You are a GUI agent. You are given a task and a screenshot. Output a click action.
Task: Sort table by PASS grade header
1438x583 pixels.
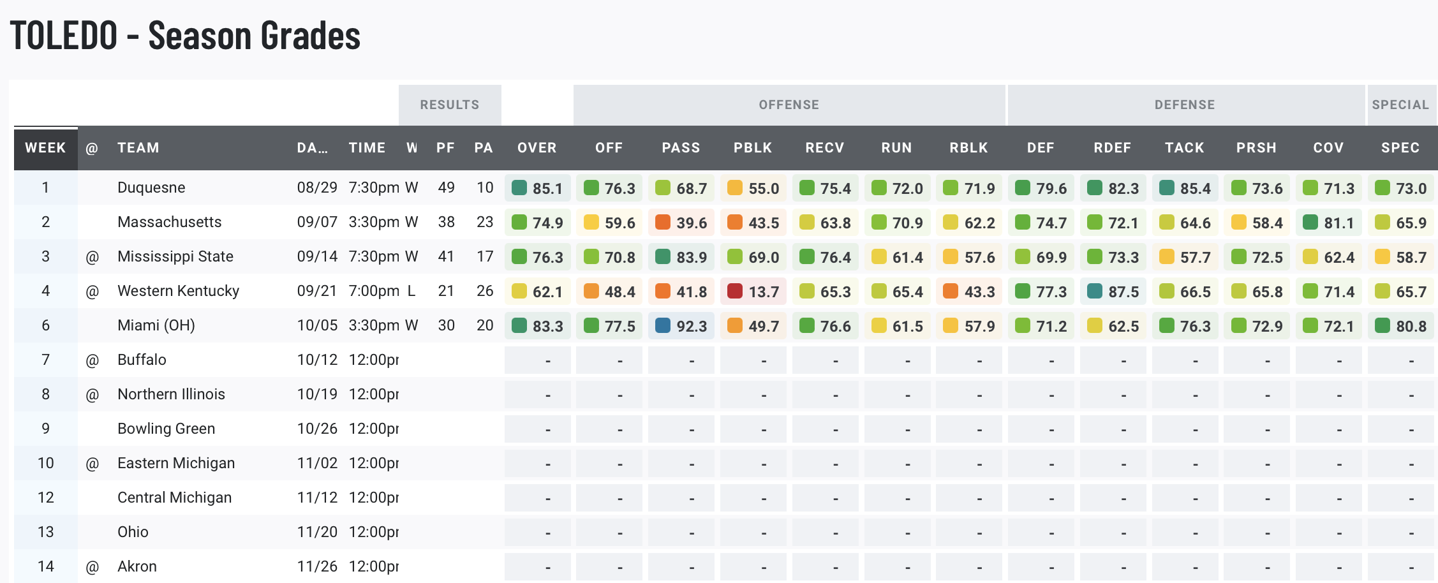coord(681,148)
